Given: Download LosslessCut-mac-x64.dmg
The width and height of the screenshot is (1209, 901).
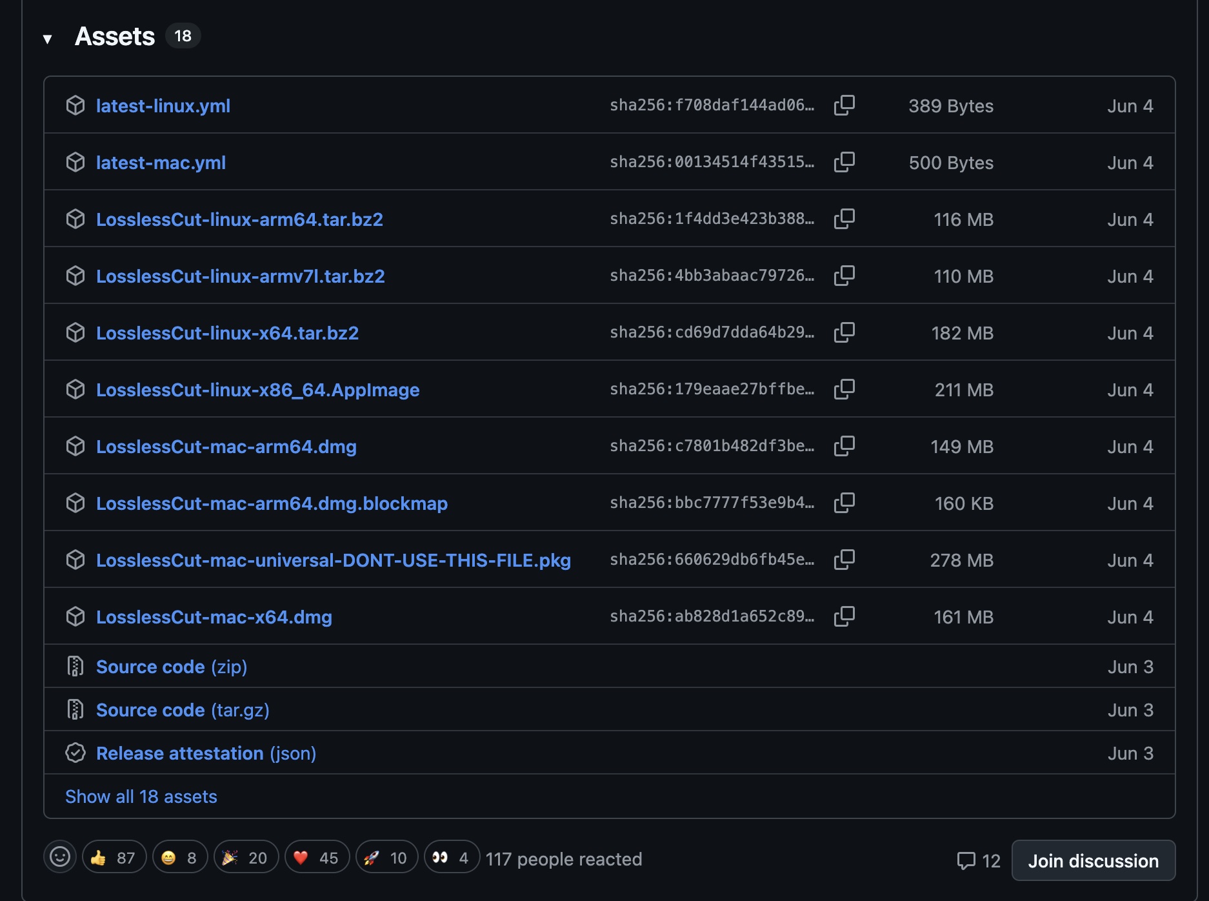Looking at the screenshot, I should pyautogui.click(x=214, y=617).
